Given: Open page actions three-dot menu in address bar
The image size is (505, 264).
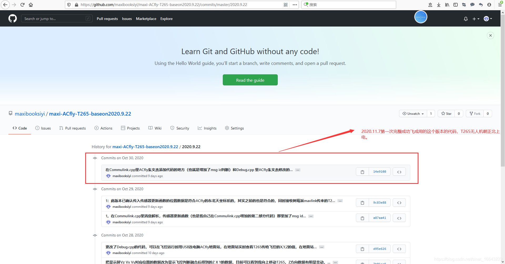Looking at the screenshot, I should click(x=295, y=5).
